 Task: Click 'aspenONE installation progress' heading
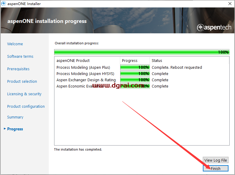pyautogui.click(x=47, y=21)
